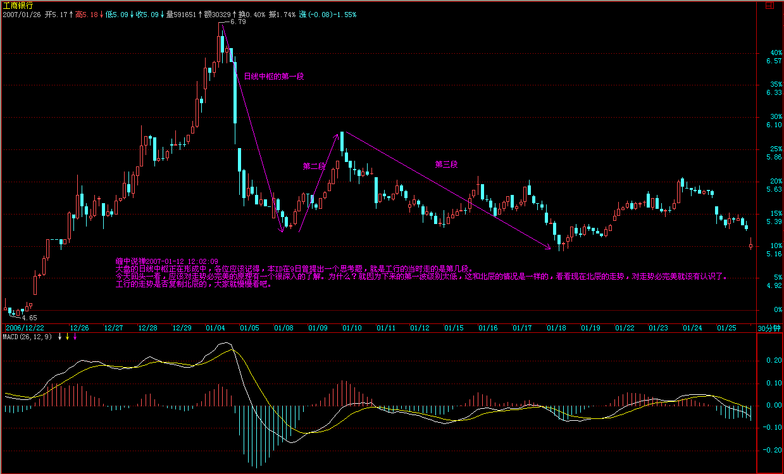Click the red down arrow after high 5.18

pos(101,14)
